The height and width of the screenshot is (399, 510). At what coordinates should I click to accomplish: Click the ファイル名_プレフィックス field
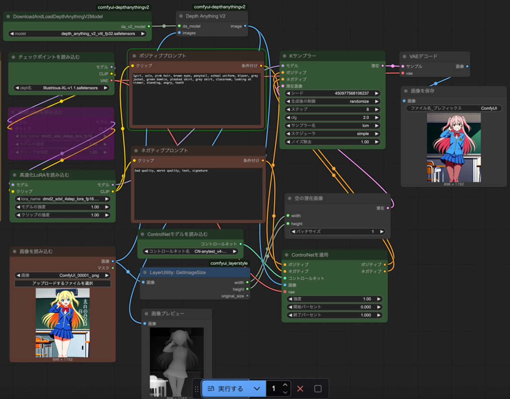tap(454, 108)
